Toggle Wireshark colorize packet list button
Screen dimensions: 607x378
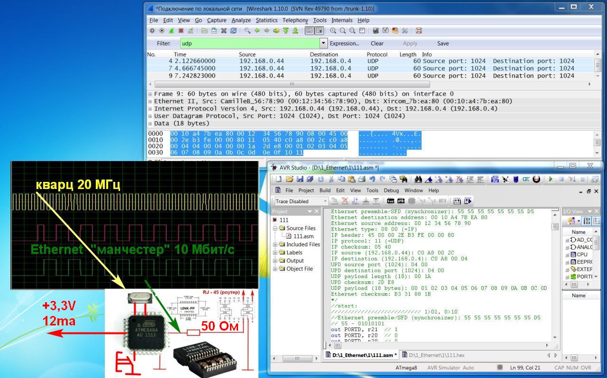point(309,31)
